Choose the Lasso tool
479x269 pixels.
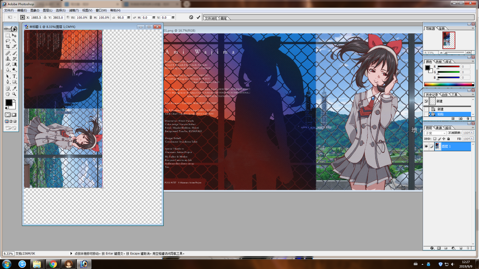tap(8, 41)
